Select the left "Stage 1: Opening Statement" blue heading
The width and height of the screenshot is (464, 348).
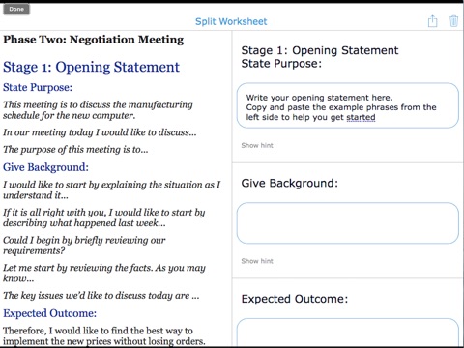[91, 67]
